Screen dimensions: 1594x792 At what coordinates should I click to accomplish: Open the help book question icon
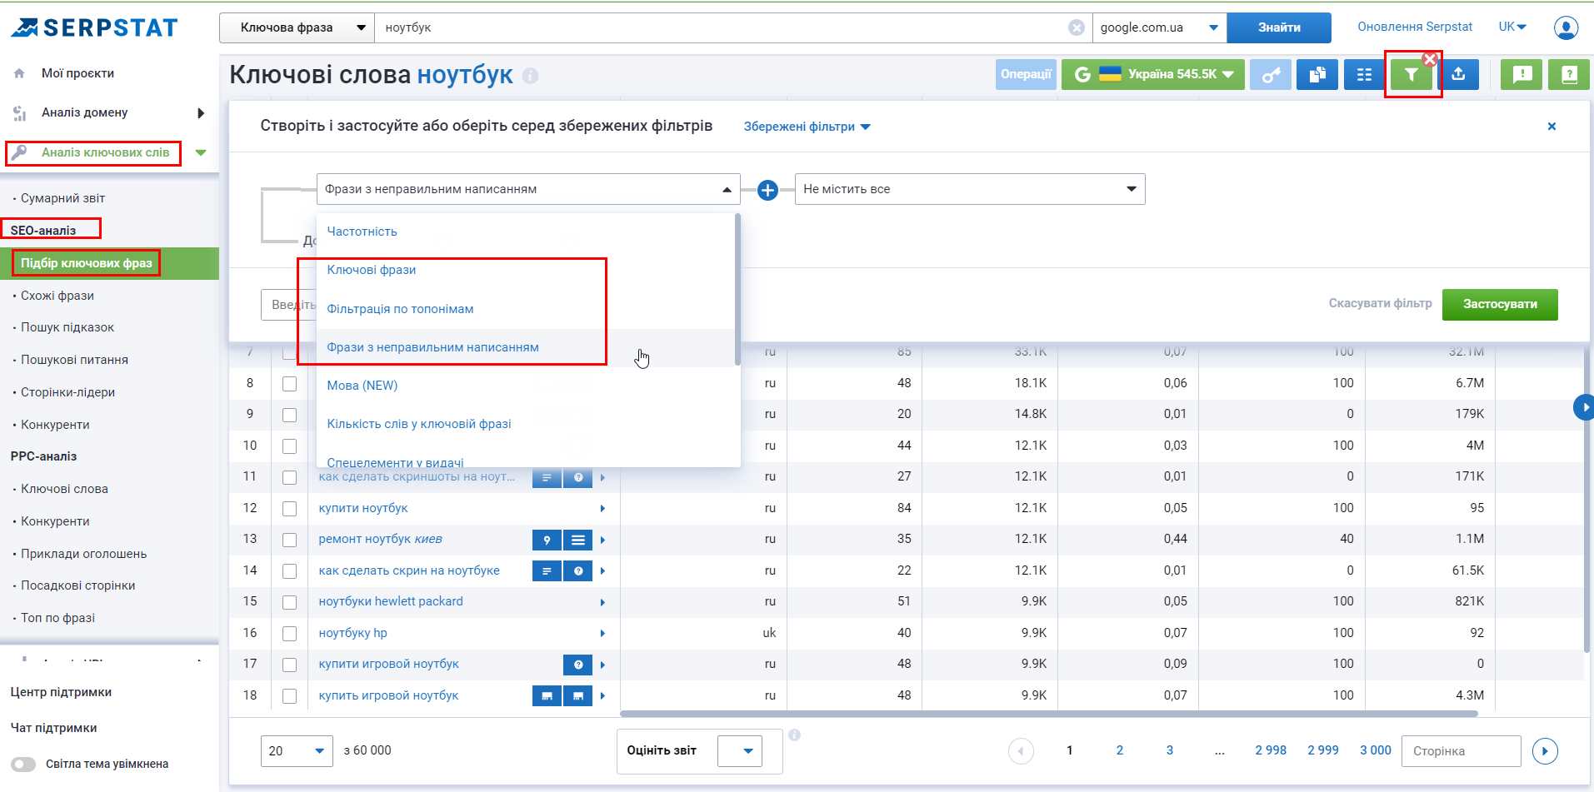(1569, 75)
